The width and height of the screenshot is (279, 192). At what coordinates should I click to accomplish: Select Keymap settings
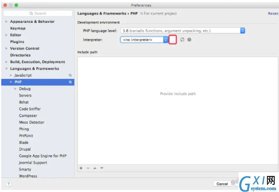[18, 28]
